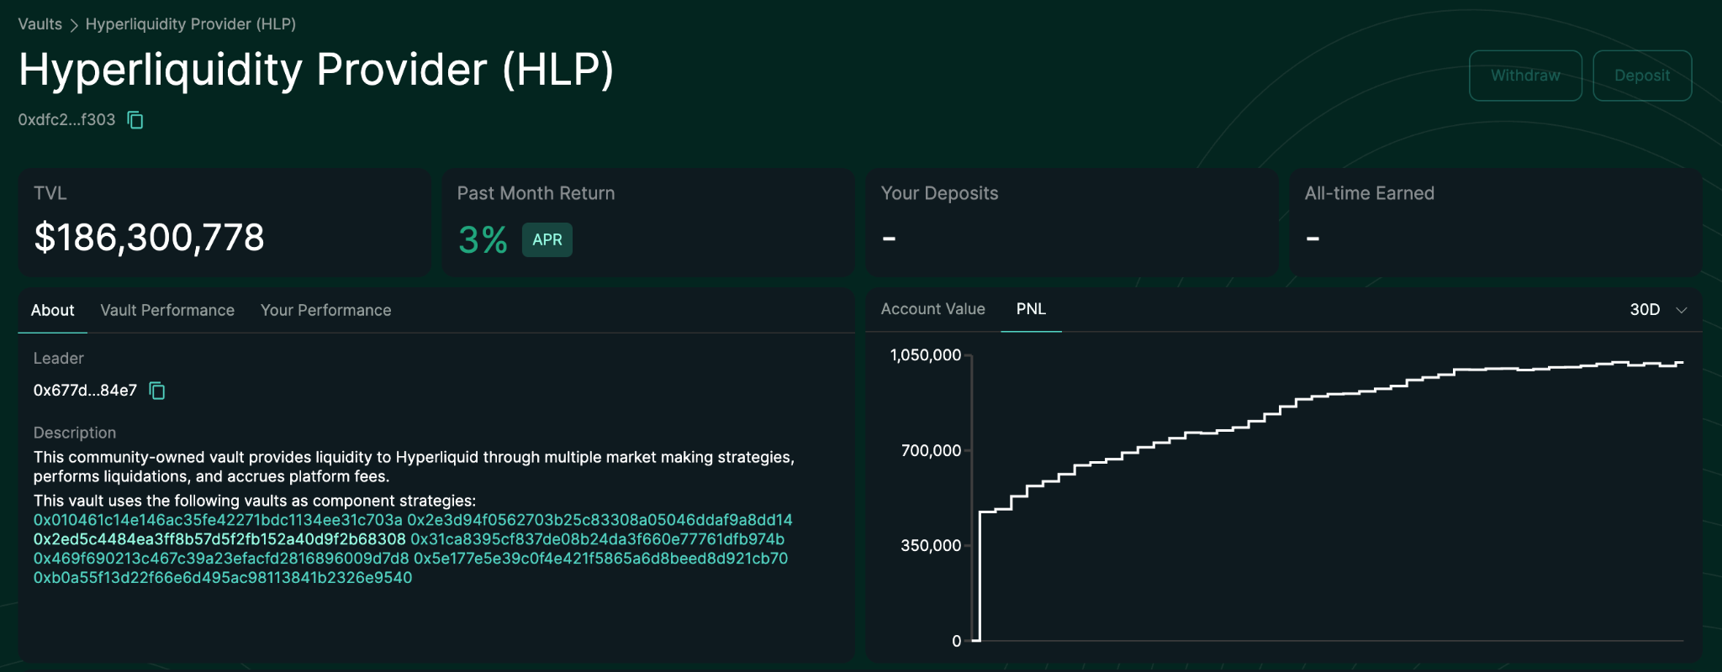This screenshot has width=1722, height=672.
Task: Click the Your Deposits card label
Action: coord(939,193)
